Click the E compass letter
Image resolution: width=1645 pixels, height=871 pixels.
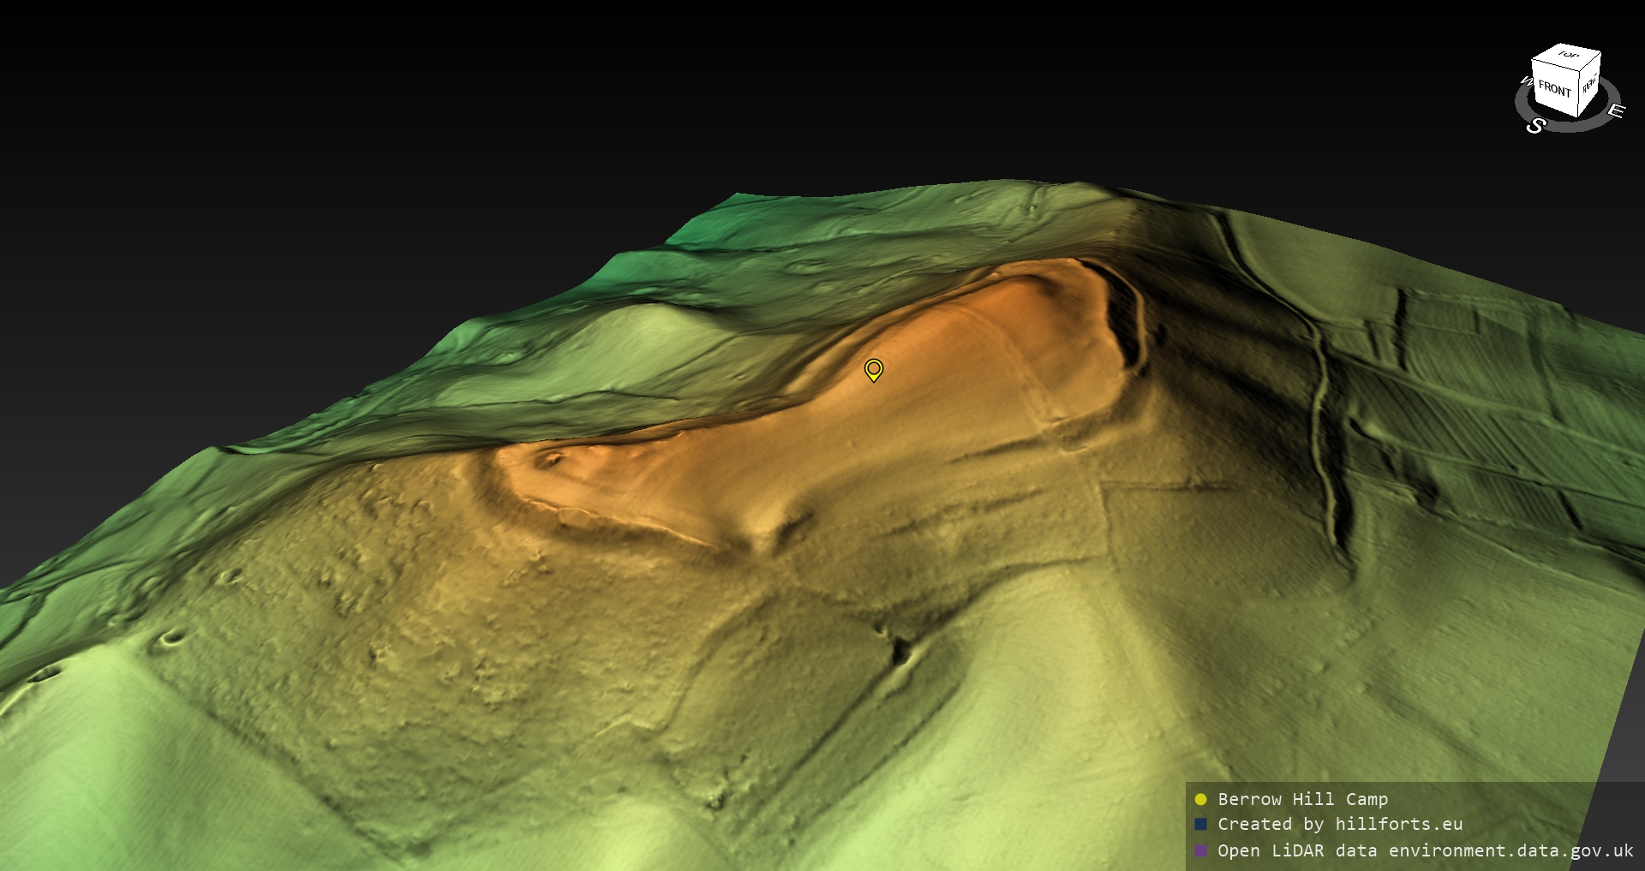(x=1615, y=111)
